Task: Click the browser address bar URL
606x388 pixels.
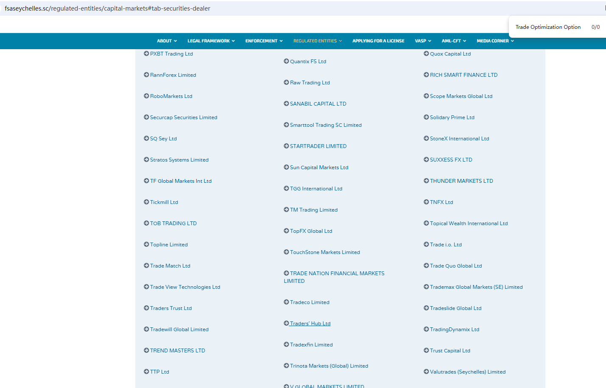Action: (107, 8)
